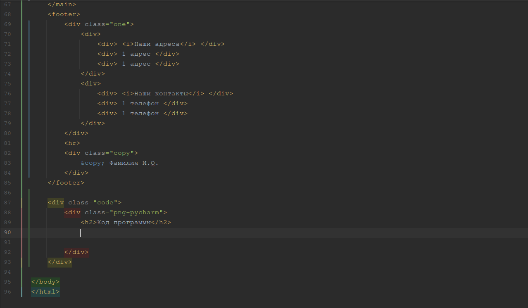Place the cursor on empty line 91
528x308 pixels.
(165, 242)
